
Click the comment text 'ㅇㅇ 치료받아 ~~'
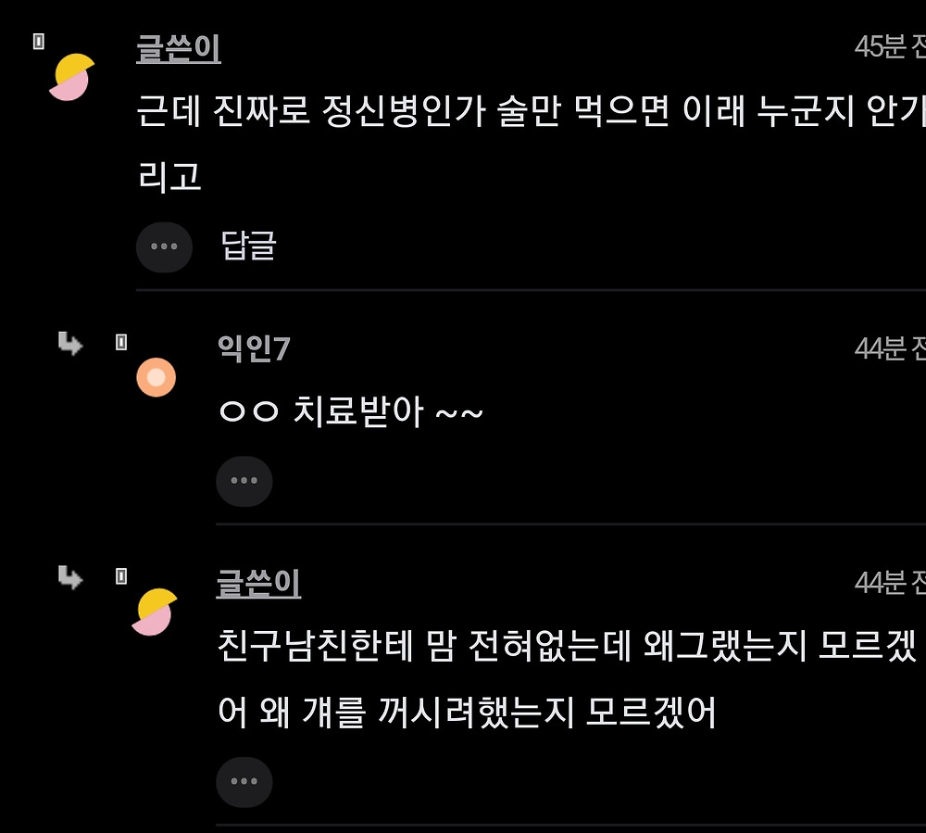point(351,411)
